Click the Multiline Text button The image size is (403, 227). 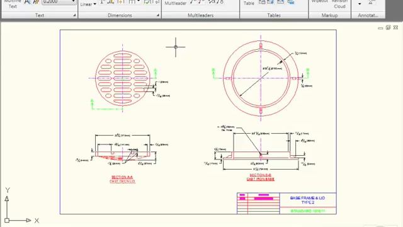pos(13,4)
